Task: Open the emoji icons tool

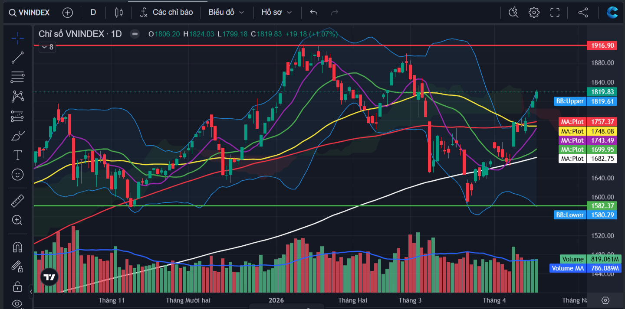Action: click(17, 175)
